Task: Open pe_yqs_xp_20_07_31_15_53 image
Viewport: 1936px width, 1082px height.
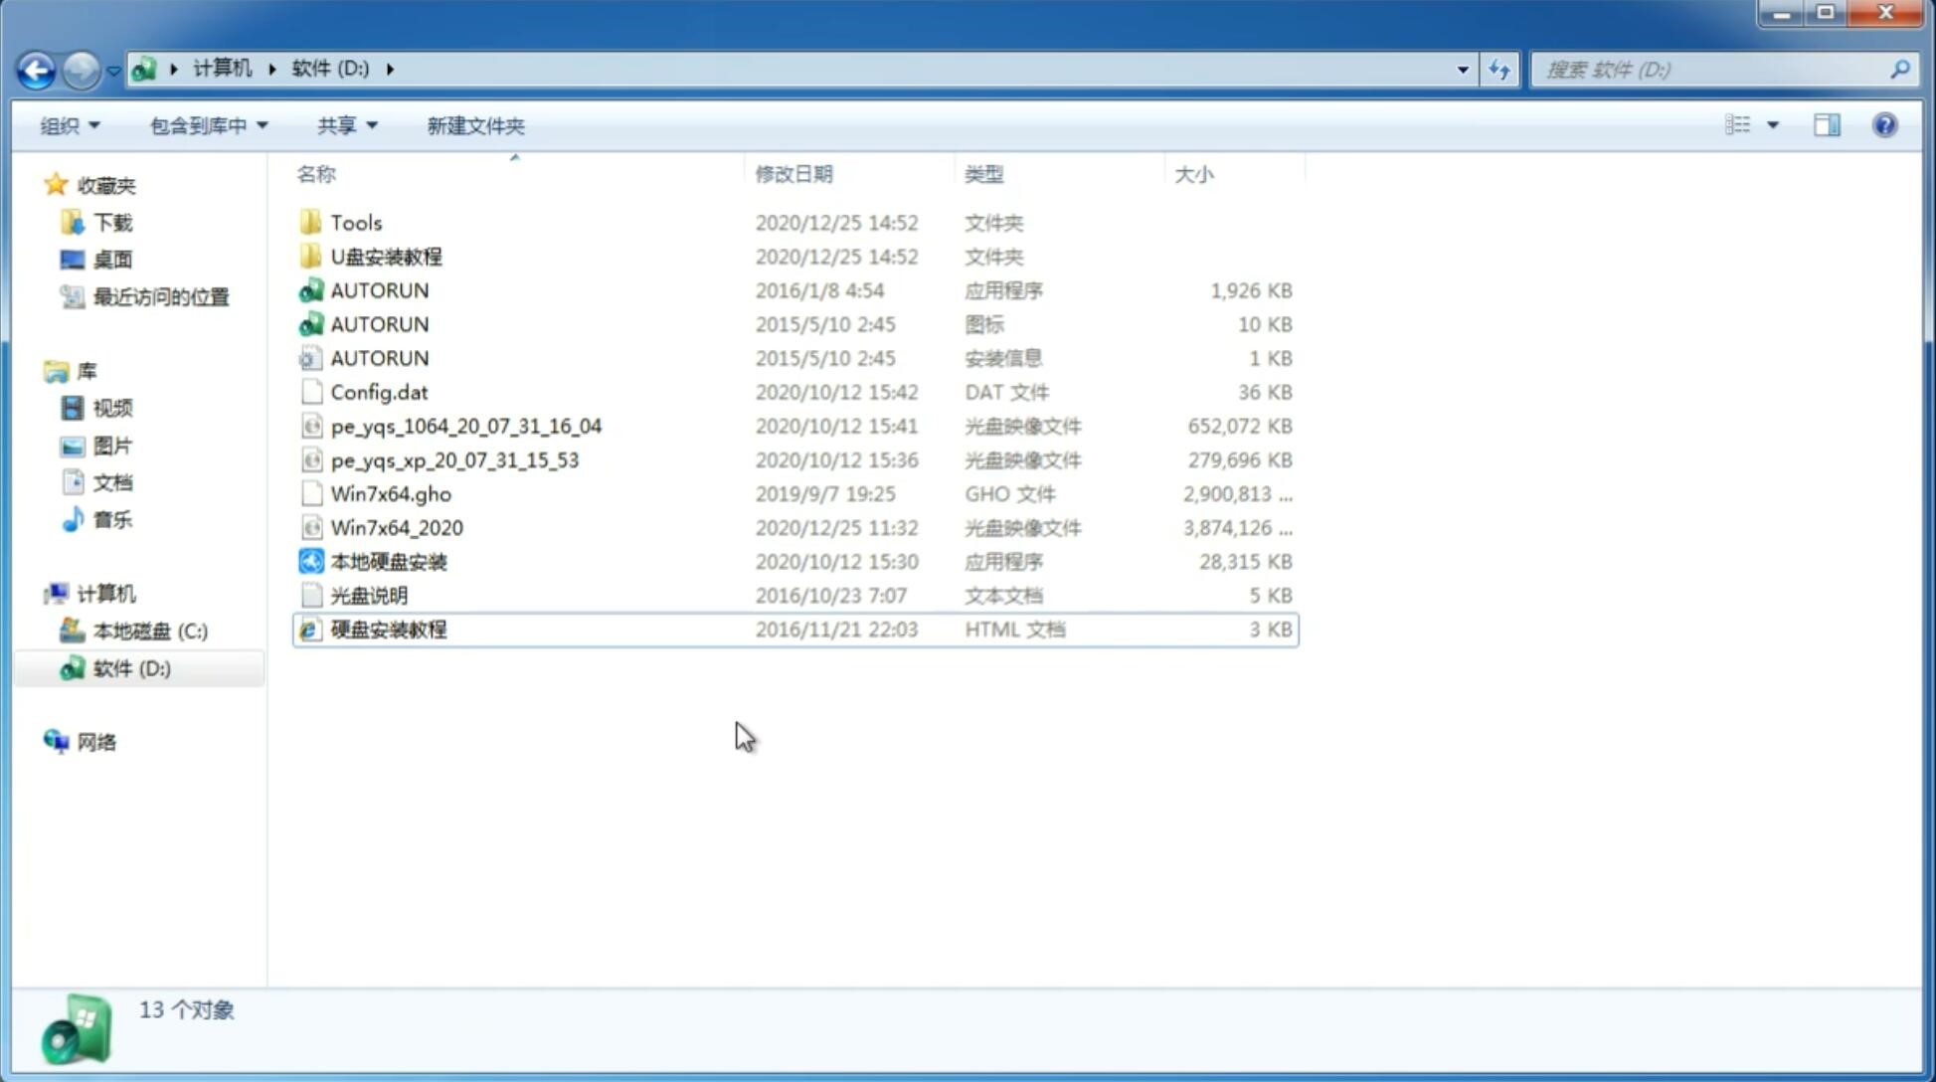Action: (x=454, y=459)
